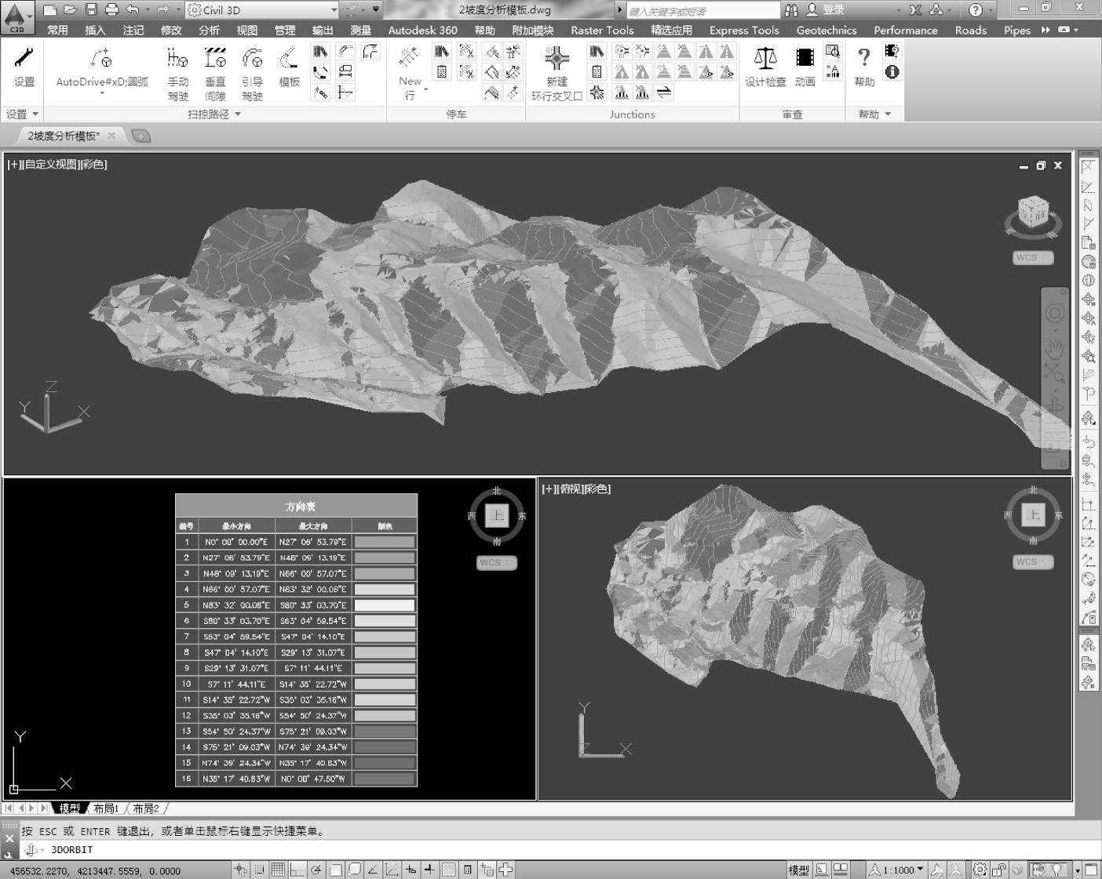
Task: Click the 俯视 view label in lower viewport
Action: [x=571, y=489]
